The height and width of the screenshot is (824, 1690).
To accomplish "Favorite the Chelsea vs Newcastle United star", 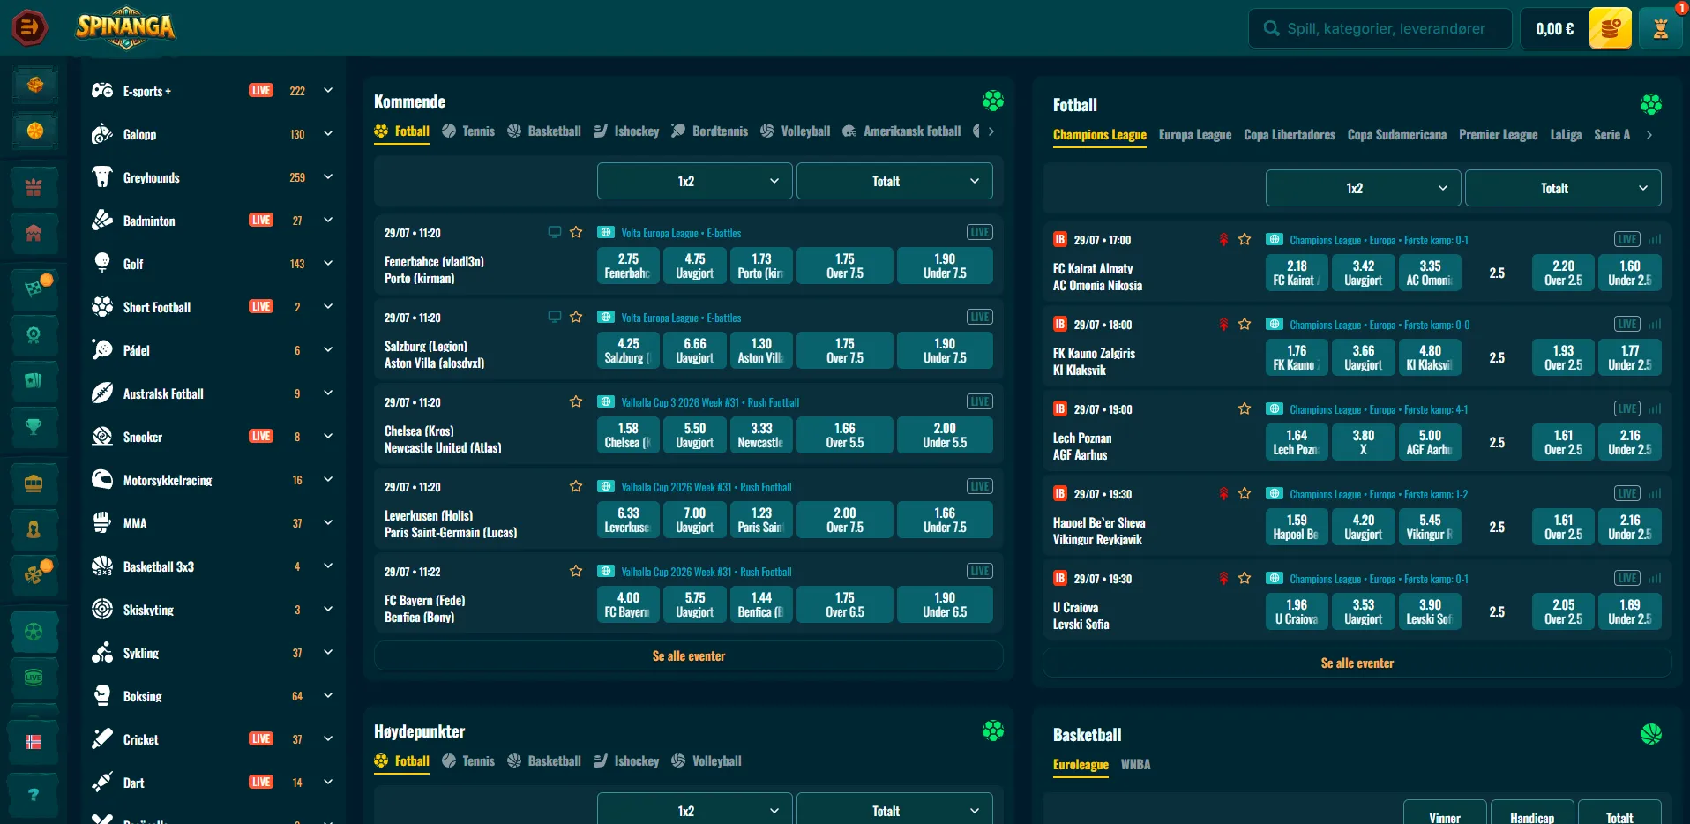I will coord(576,402).
